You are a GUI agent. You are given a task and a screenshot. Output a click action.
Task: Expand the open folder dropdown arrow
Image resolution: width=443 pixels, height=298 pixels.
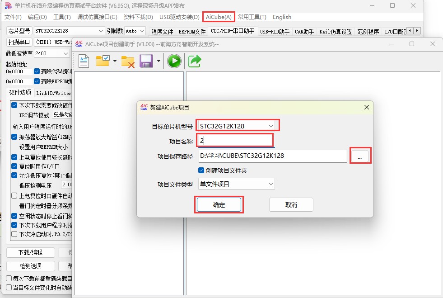pos(115,61)
